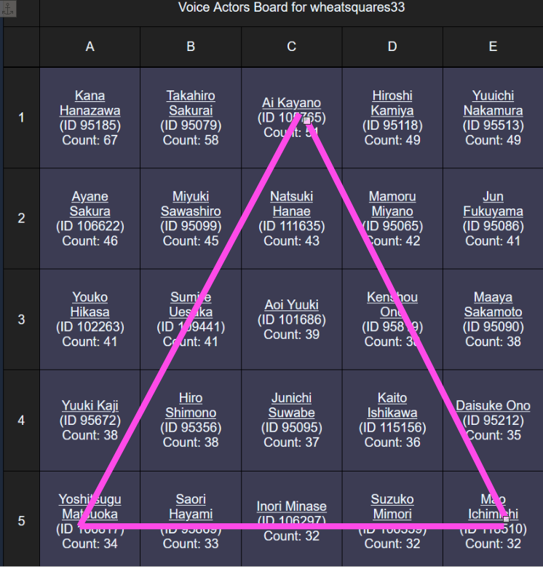543x567 pixels.
Task: Open Junichi Suwabe link
Action: [291, 405]
